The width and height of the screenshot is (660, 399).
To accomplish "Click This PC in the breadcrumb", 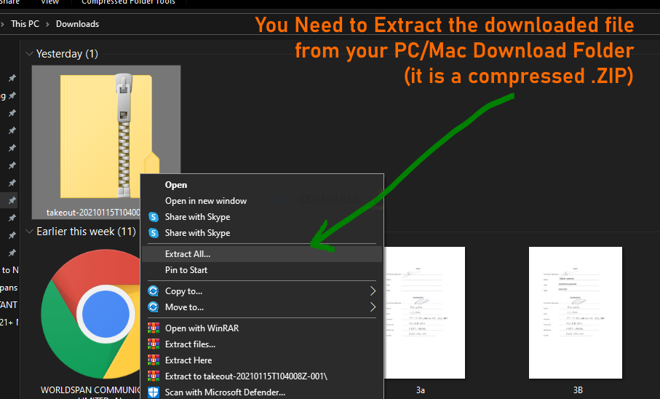I will [25, 24].
